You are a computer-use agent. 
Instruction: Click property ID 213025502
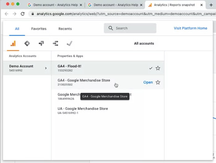65,85
